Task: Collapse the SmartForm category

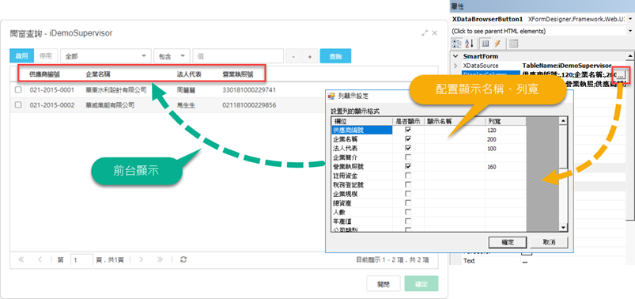Action: pyautogui.click(x=455, y=56)
